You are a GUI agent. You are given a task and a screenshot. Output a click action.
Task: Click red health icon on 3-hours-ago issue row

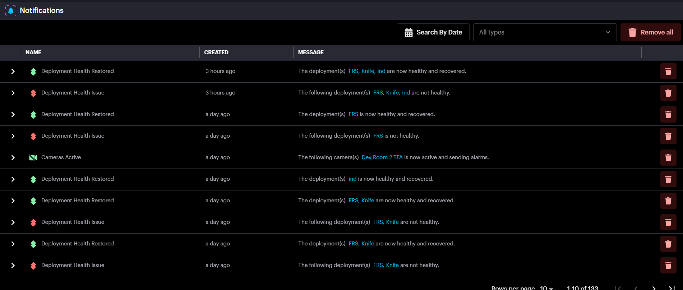[33, 93]
